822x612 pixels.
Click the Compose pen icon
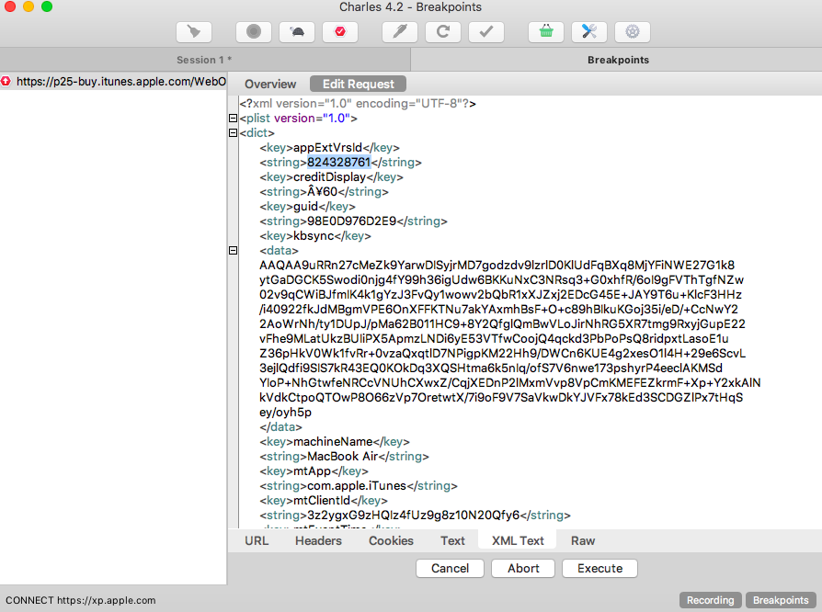400,32
